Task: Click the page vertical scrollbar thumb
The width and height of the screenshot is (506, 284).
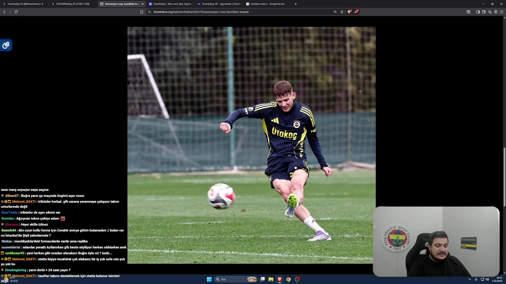Action: pyautogui.click(x=504, y=176)
